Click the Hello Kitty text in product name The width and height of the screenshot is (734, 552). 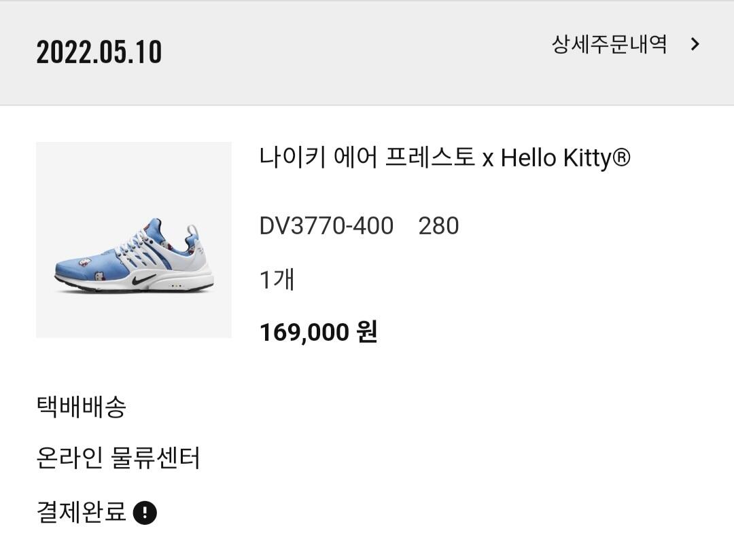coord(555,158)
